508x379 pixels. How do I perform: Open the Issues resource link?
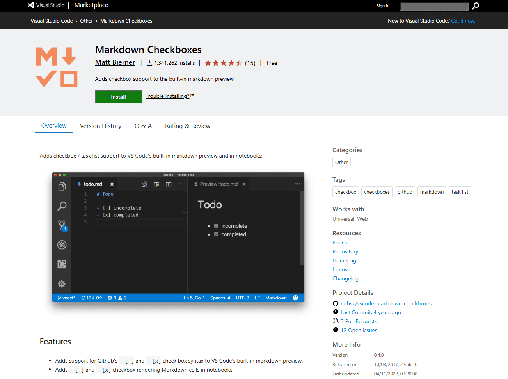pos(339,243)
